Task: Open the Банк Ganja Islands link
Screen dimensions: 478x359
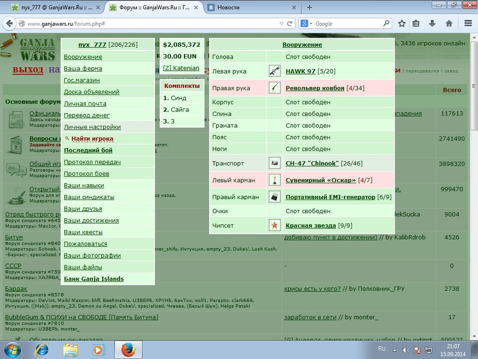Action: [94, 278]
